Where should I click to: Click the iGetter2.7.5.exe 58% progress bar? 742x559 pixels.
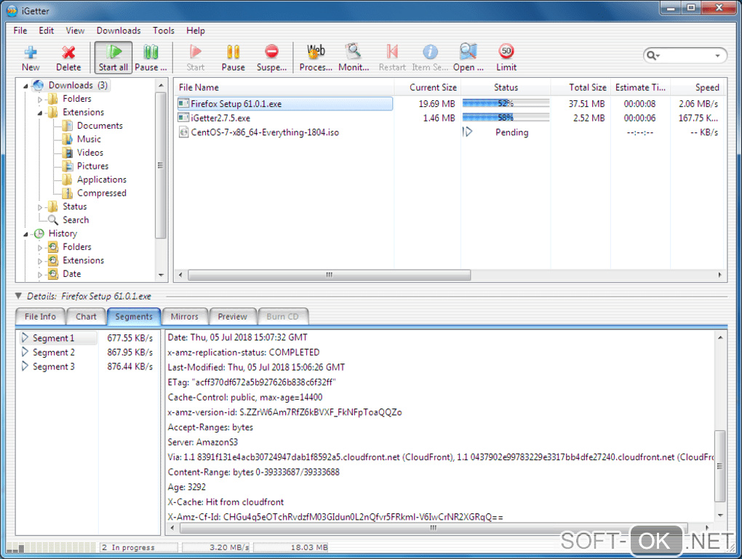pos(506,117)
